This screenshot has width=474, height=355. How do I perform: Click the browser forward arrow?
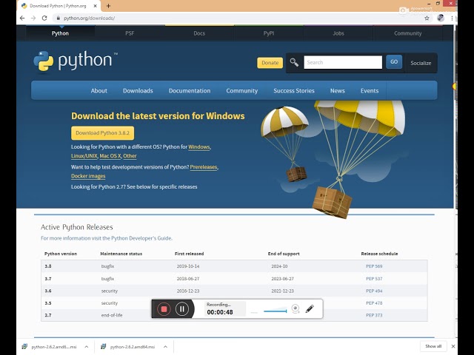(33, 18)
